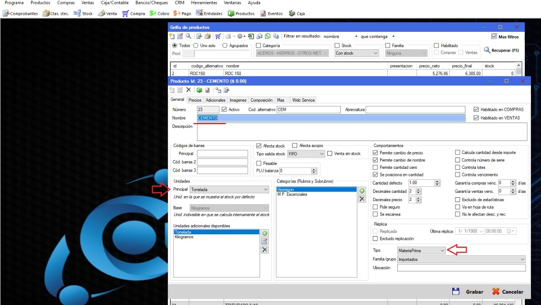
Task: Open the Comprobantes toolbar shortcut
Action: point(20,14)
